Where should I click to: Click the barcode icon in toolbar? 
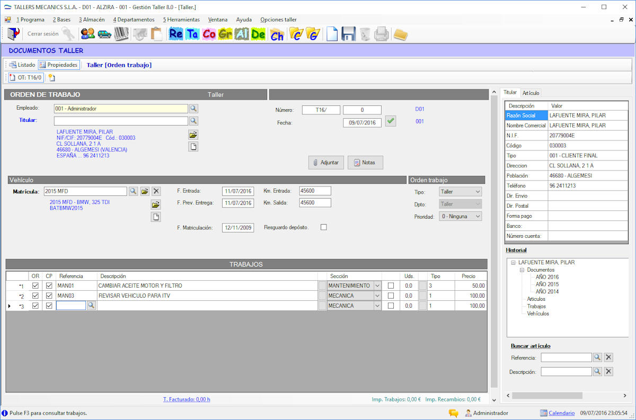tap(121, 34)
